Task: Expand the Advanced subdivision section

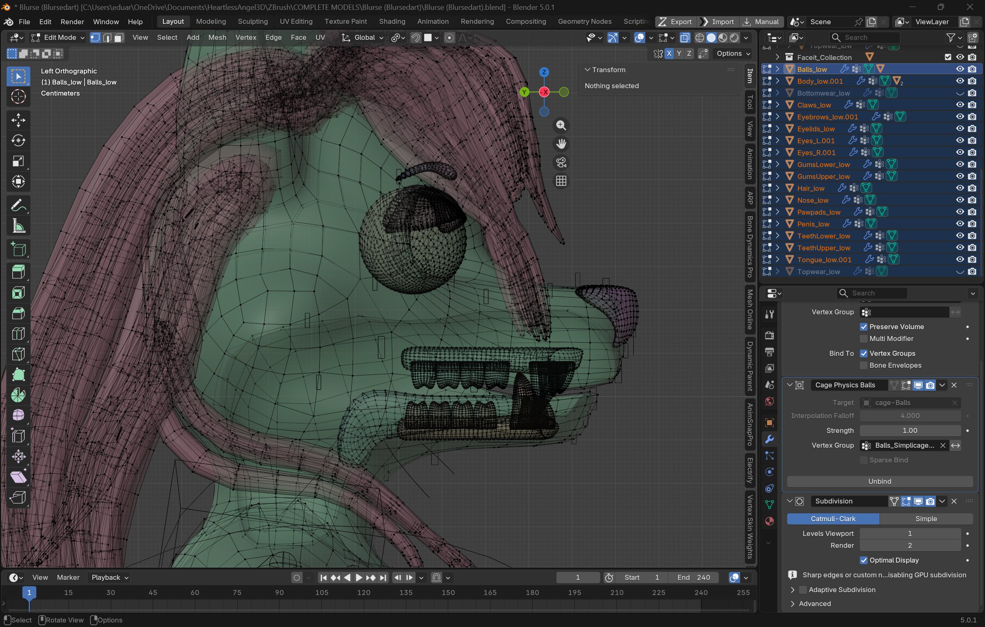Action: 793,604
